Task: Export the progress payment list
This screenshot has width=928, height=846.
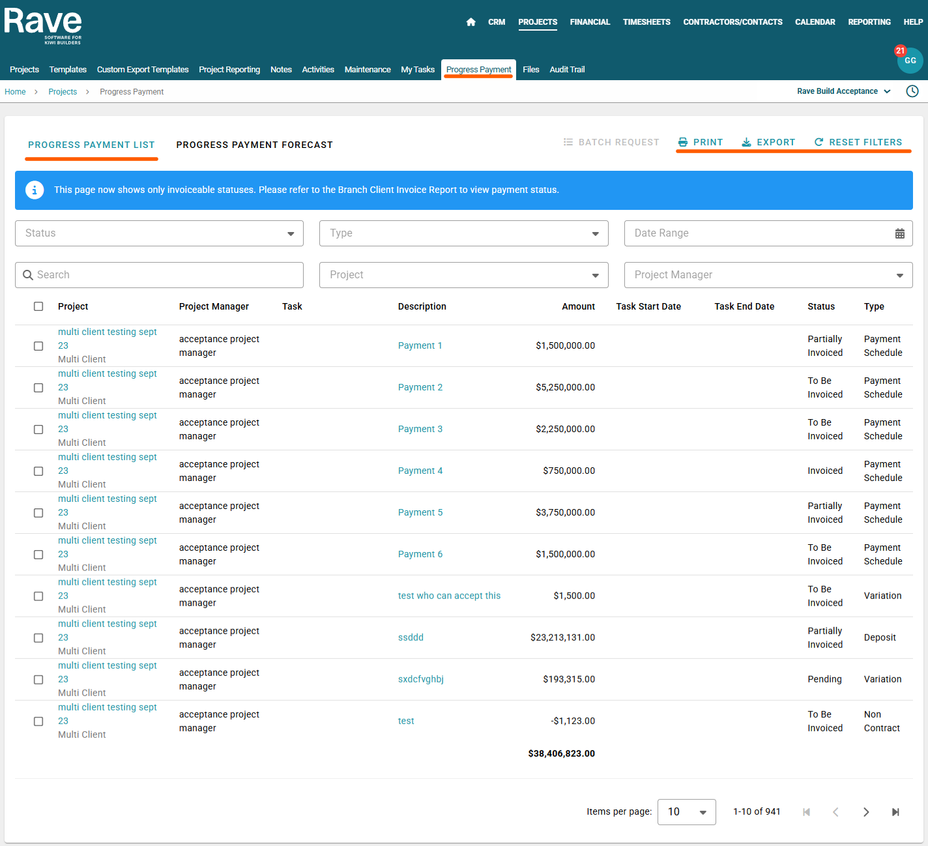Action: 768,142
